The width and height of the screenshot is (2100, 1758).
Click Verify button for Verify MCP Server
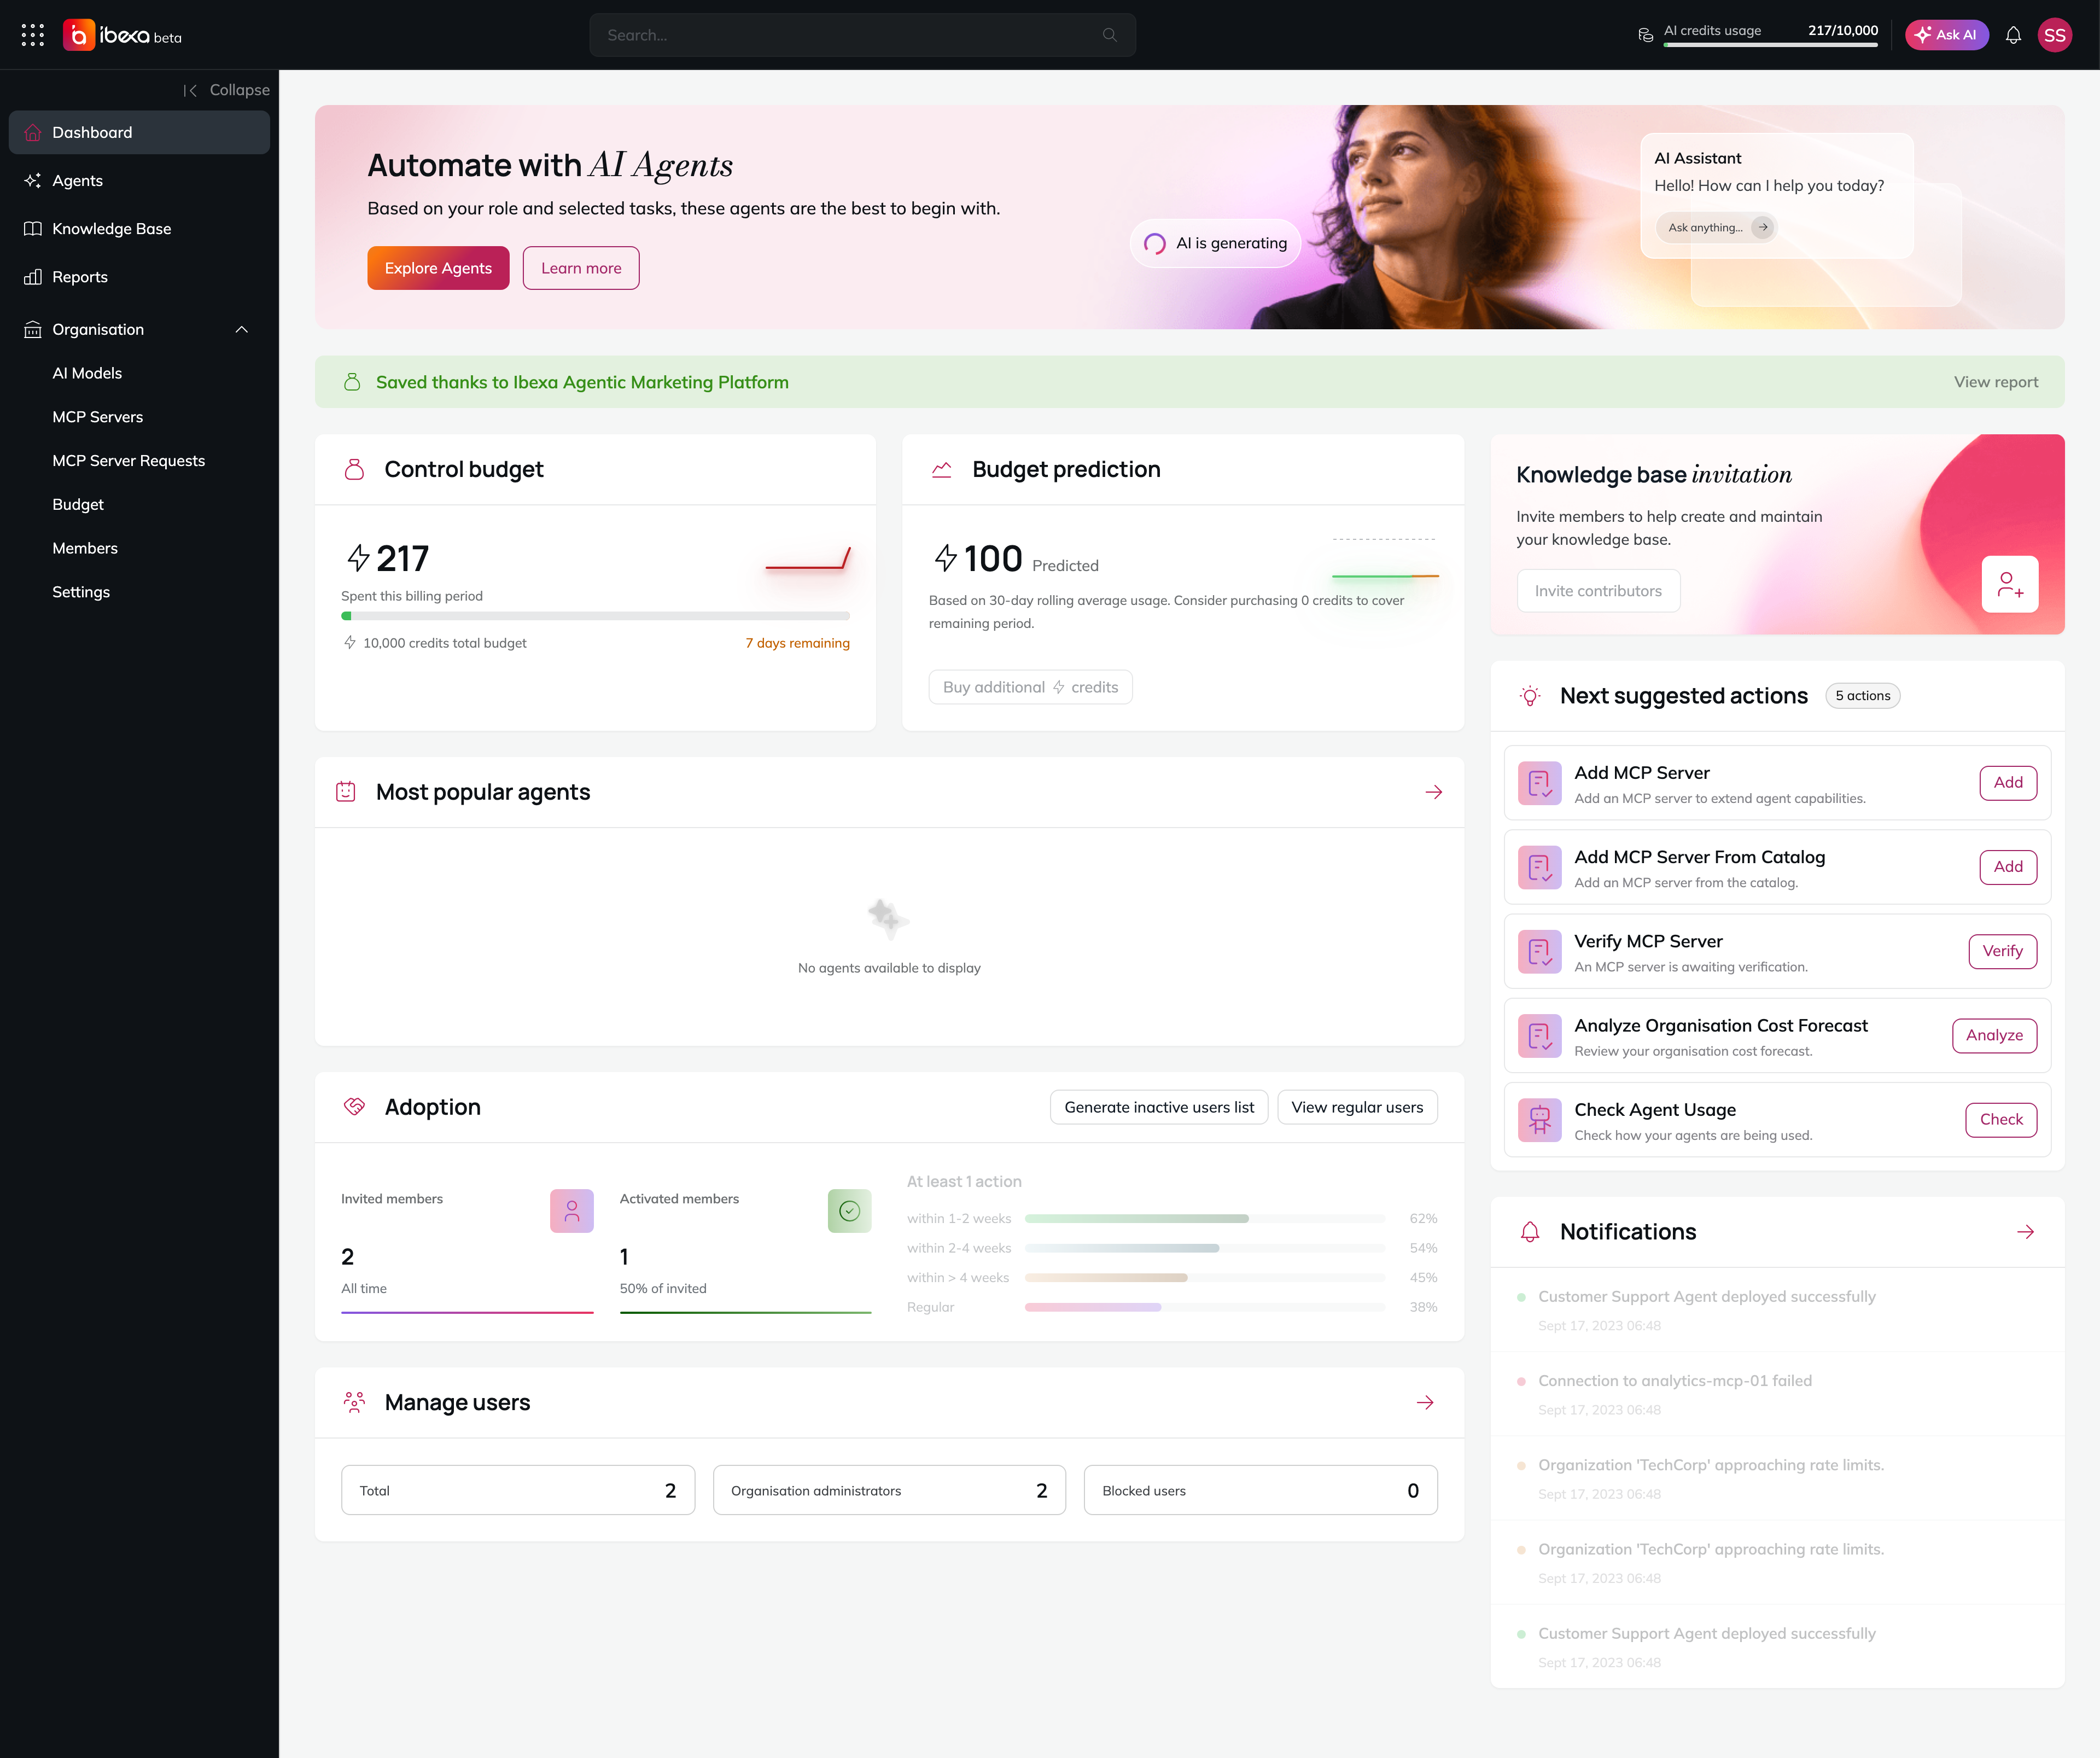(2002, 951)
